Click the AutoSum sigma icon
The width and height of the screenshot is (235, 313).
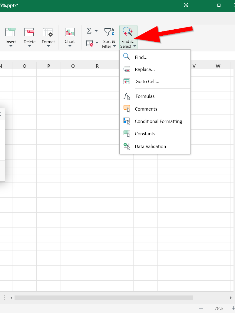(89, 31)
